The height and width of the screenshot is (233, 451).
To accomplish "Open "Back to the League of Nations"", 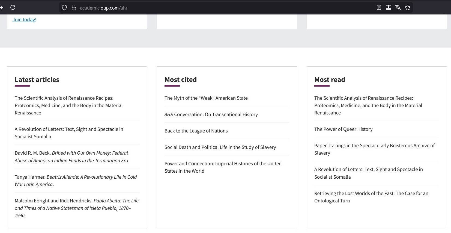I will pos(196,131).
